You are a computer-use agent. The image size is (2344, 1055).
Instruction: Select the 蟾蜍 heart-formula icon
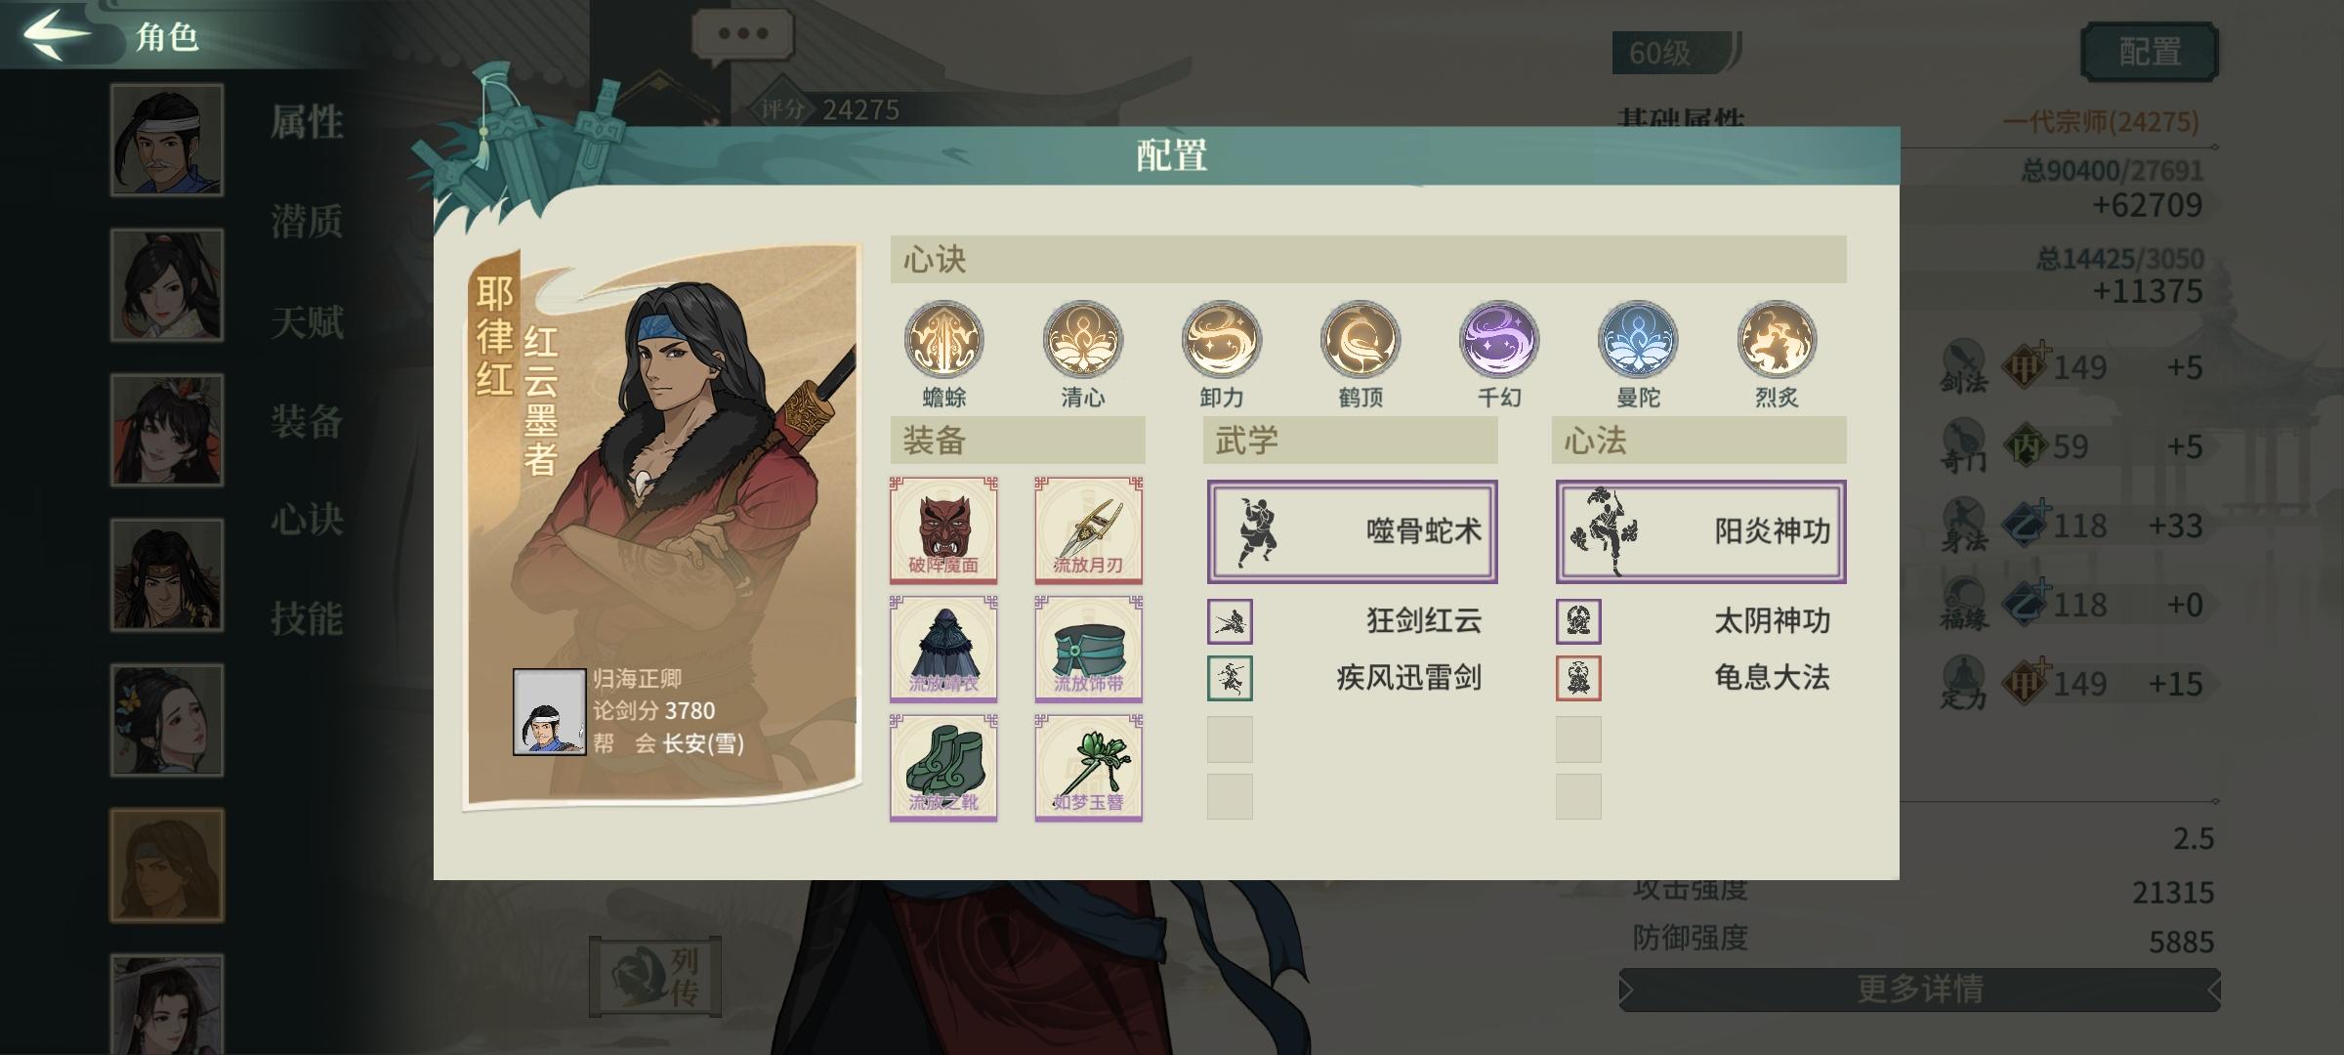point(943,340)
